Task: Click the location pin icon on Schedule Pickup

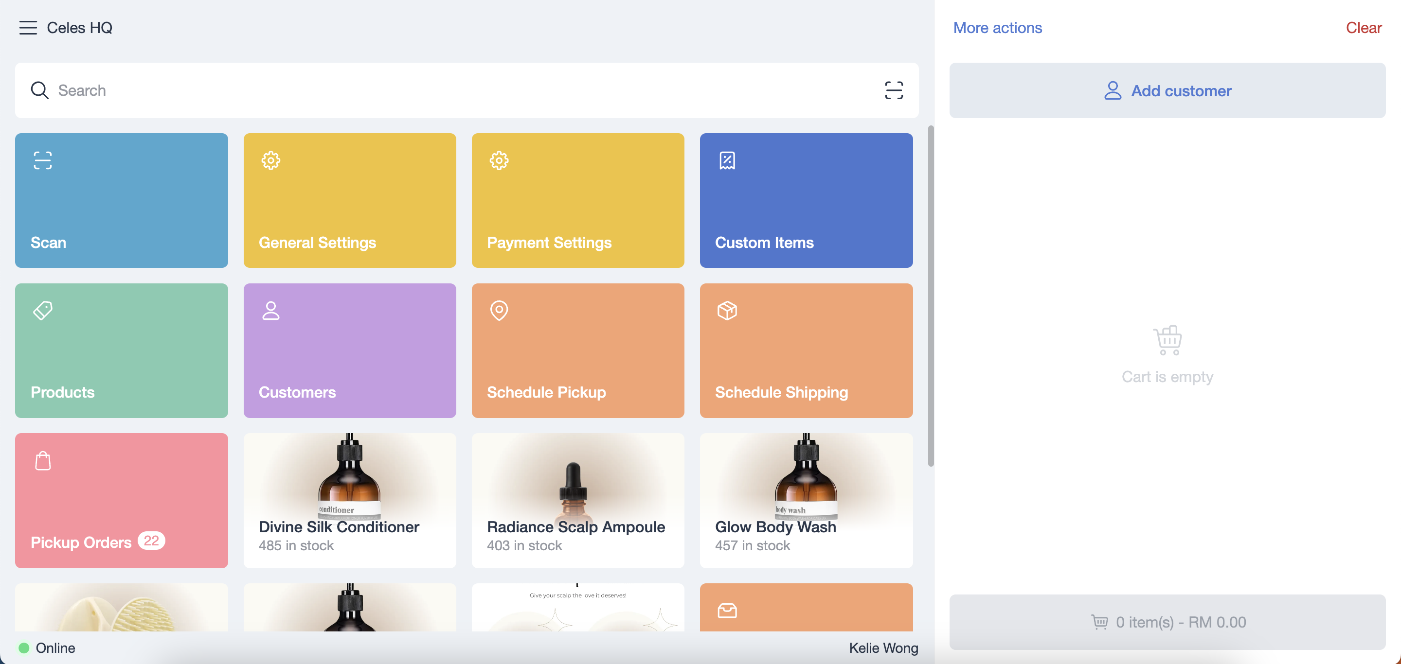Action: coord(499,310)
